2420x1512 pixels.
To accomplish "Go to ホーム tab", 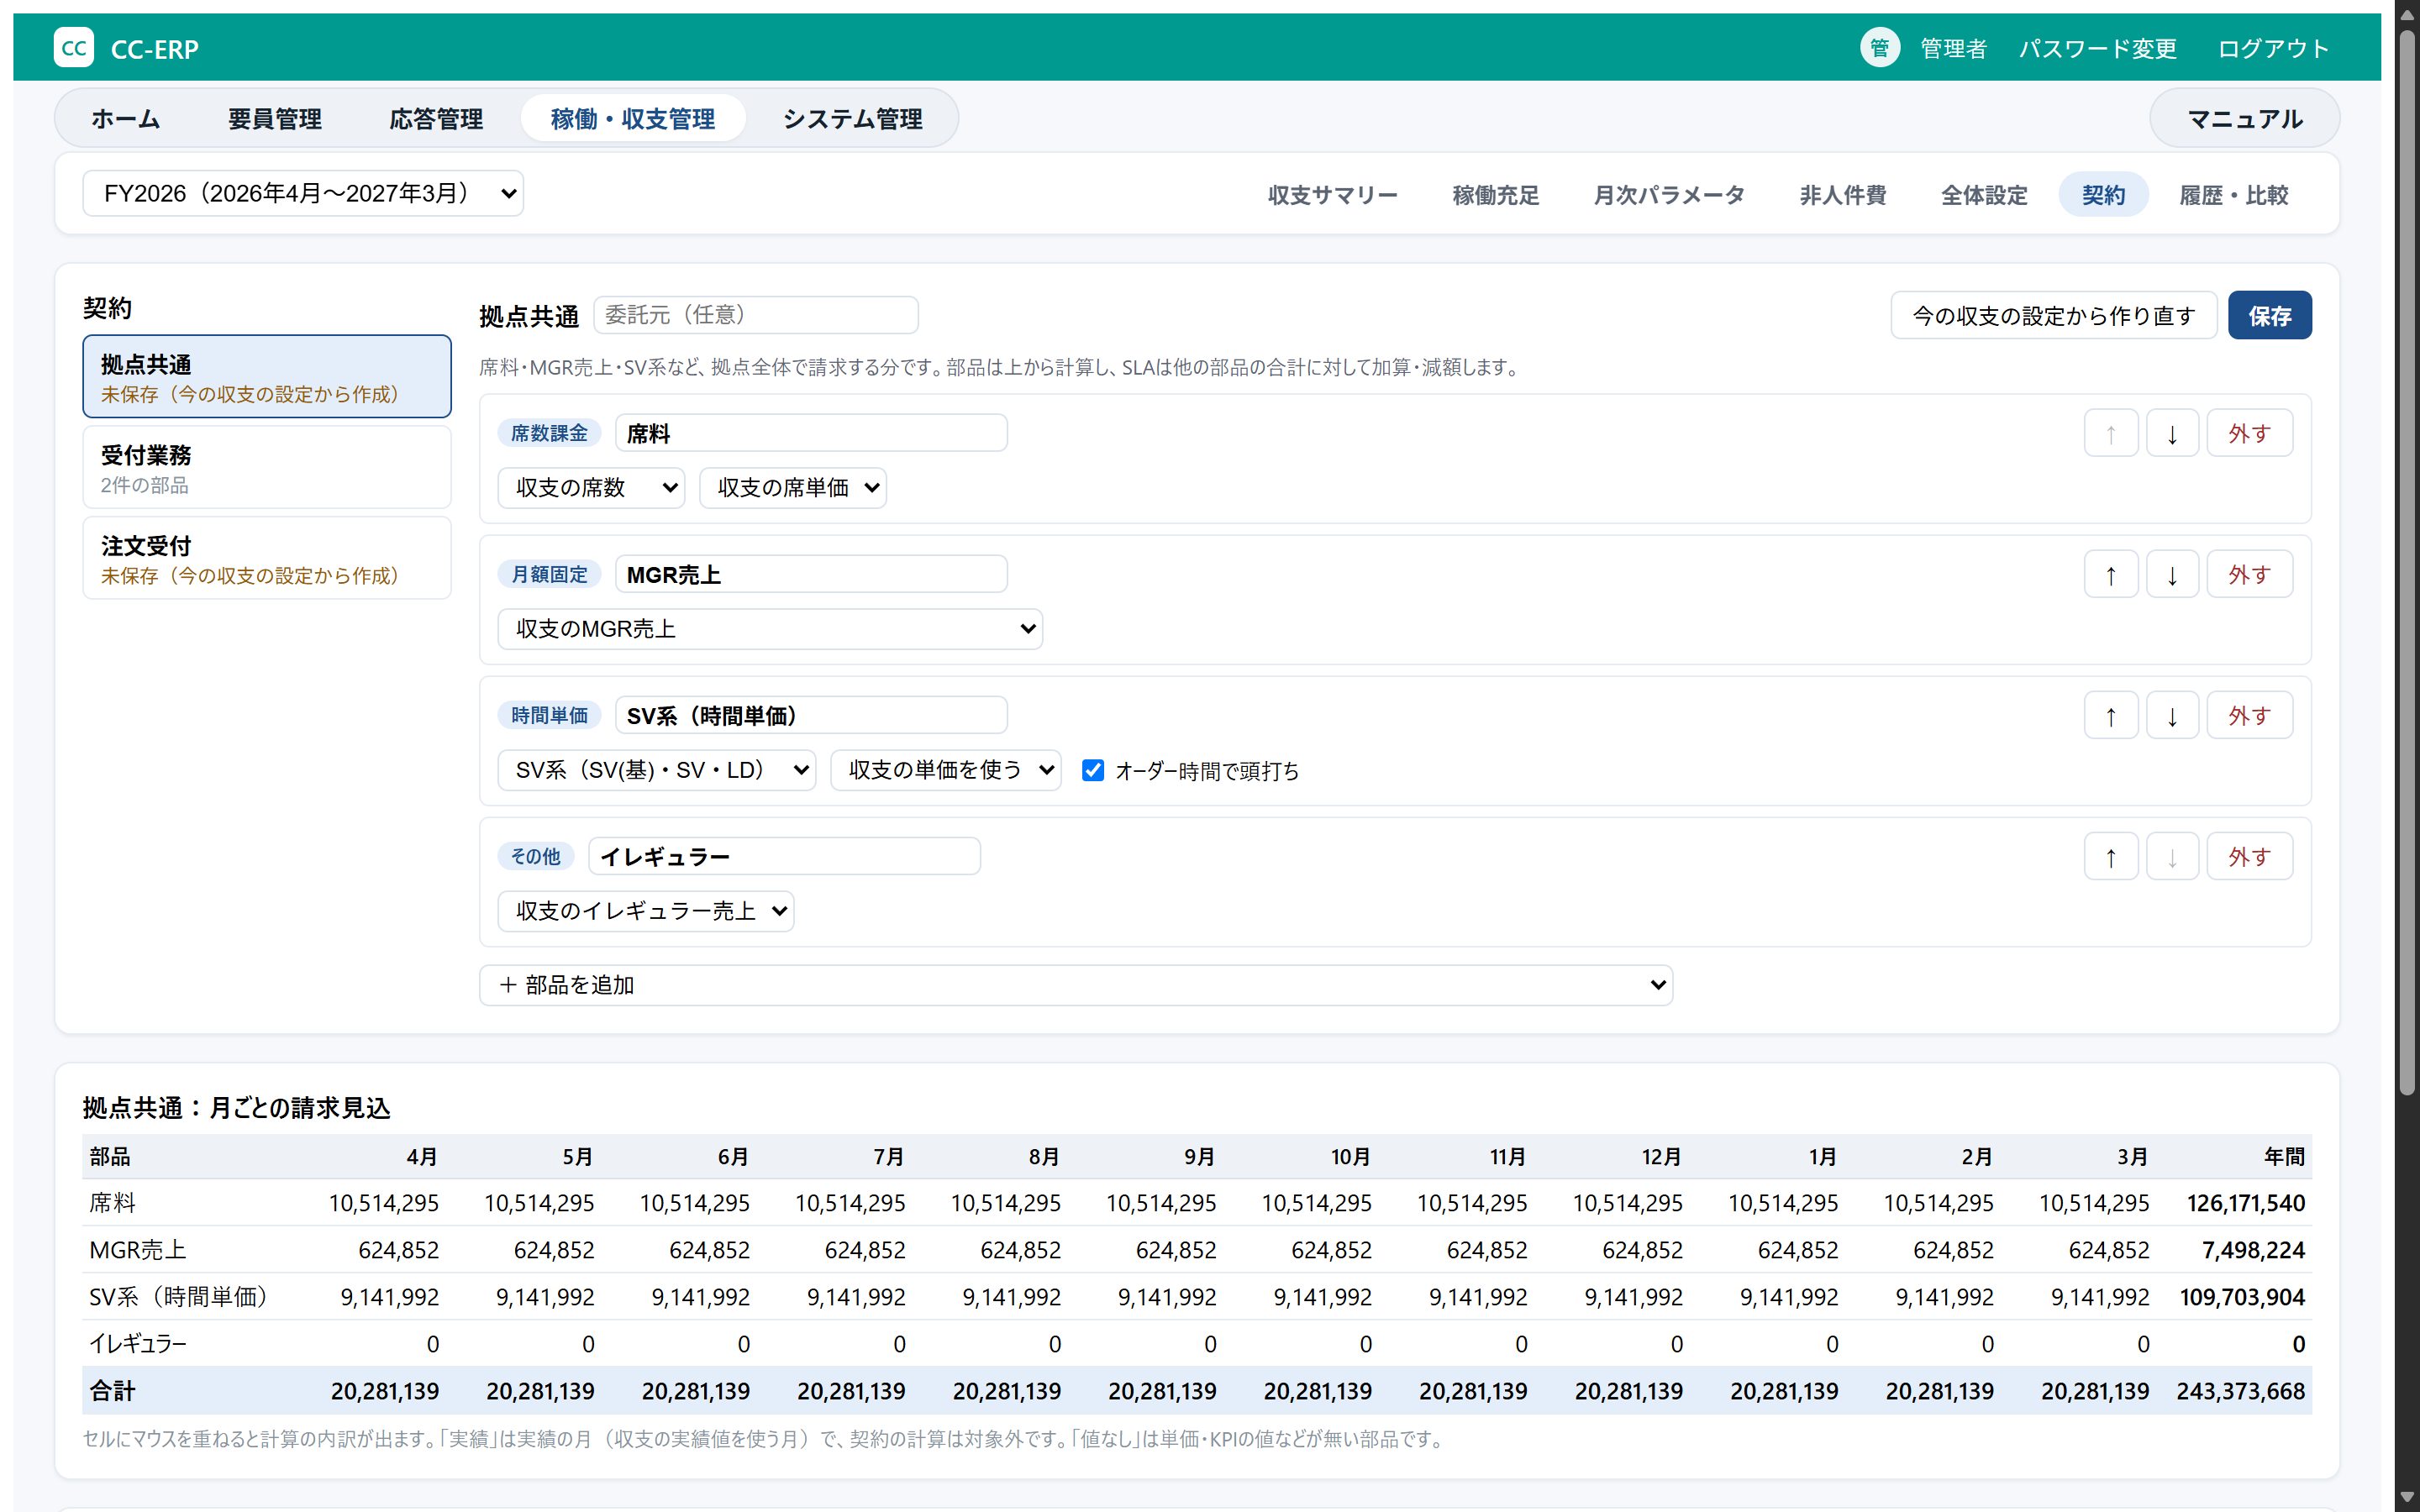I will pos(126,118).
